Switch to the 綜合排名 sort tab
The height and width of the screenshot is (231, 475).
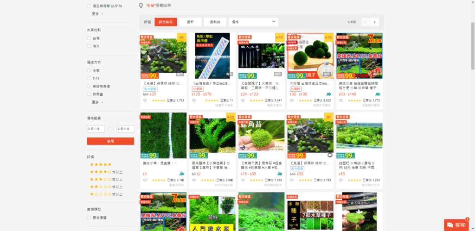click(x=166, y=22)
